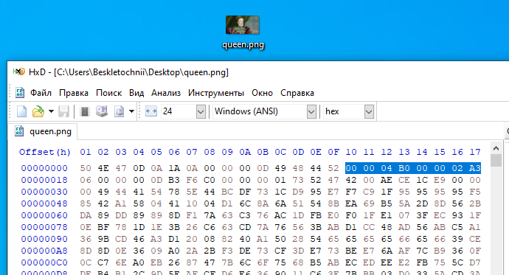
Task: Click byte BF in row 00000078
Action: click(103, 227)
